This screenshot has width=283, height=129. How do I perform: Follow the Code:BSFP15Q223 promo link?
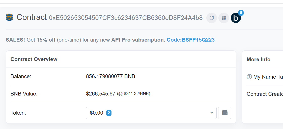pyautogui.click(x=191, y=40)
